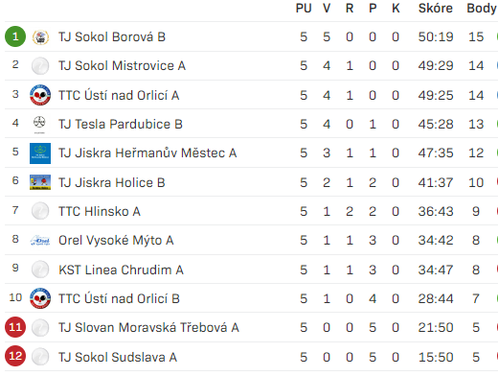Screen dimensions: 498x376
Task: Click the Skóre column header
Action: (x=436, y=9)
